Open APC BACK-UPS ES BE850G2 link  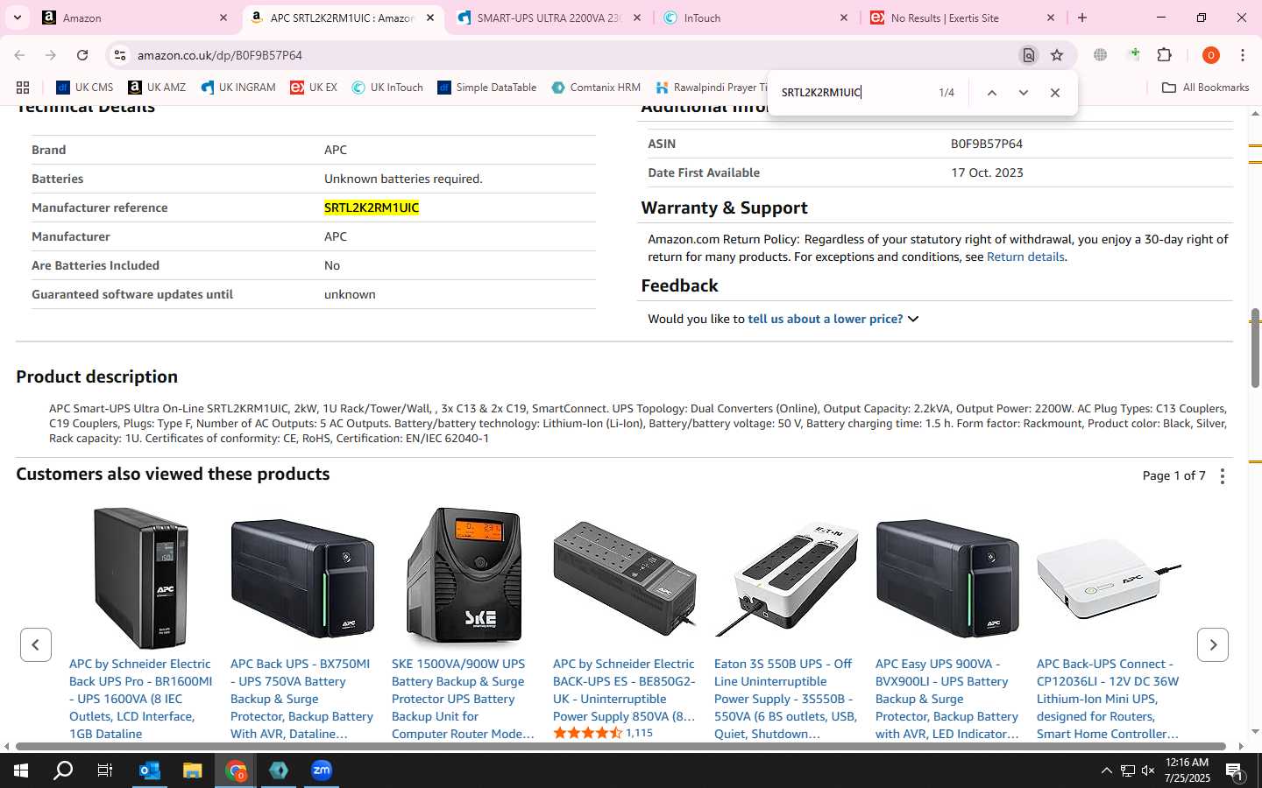624,690
